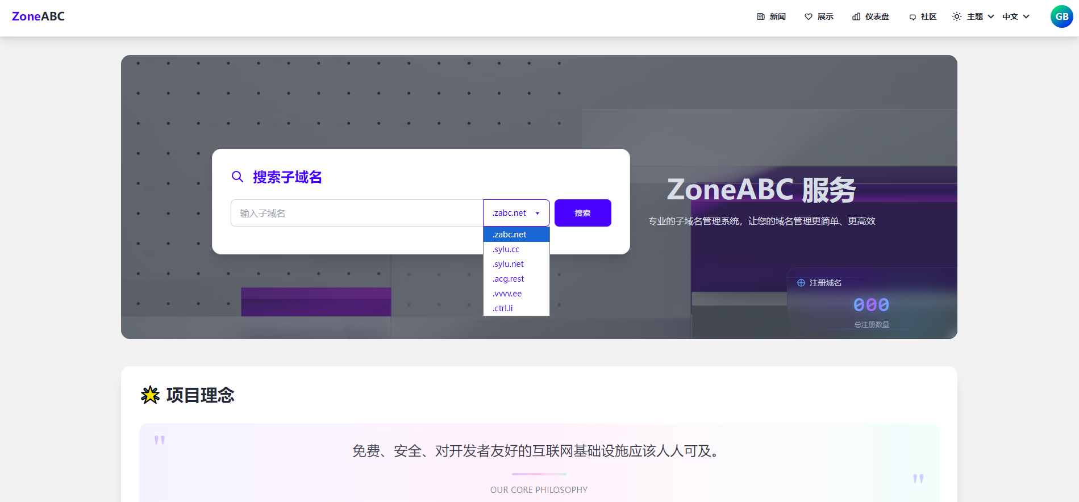This screenshot has height=502, width=1079.
Task: Click the sun icon for theme
Action: [957, 16]
